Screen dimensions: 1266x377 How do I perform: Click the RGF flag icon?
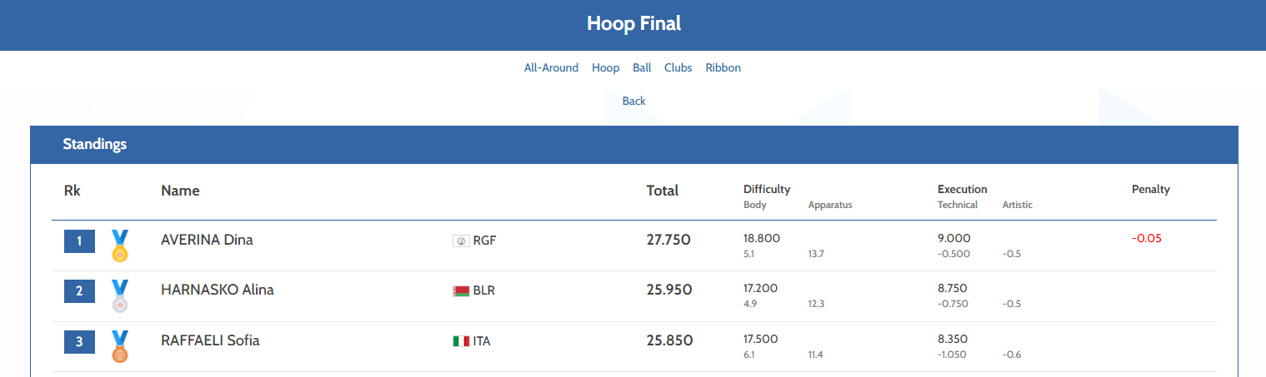[x=461, y=241]
